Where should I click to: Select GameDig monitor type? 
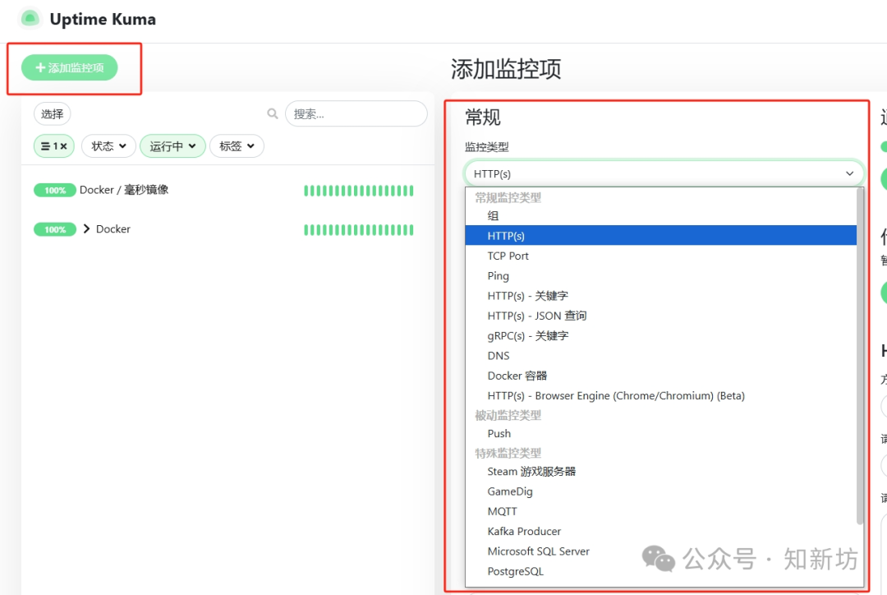tap(660, 491)
